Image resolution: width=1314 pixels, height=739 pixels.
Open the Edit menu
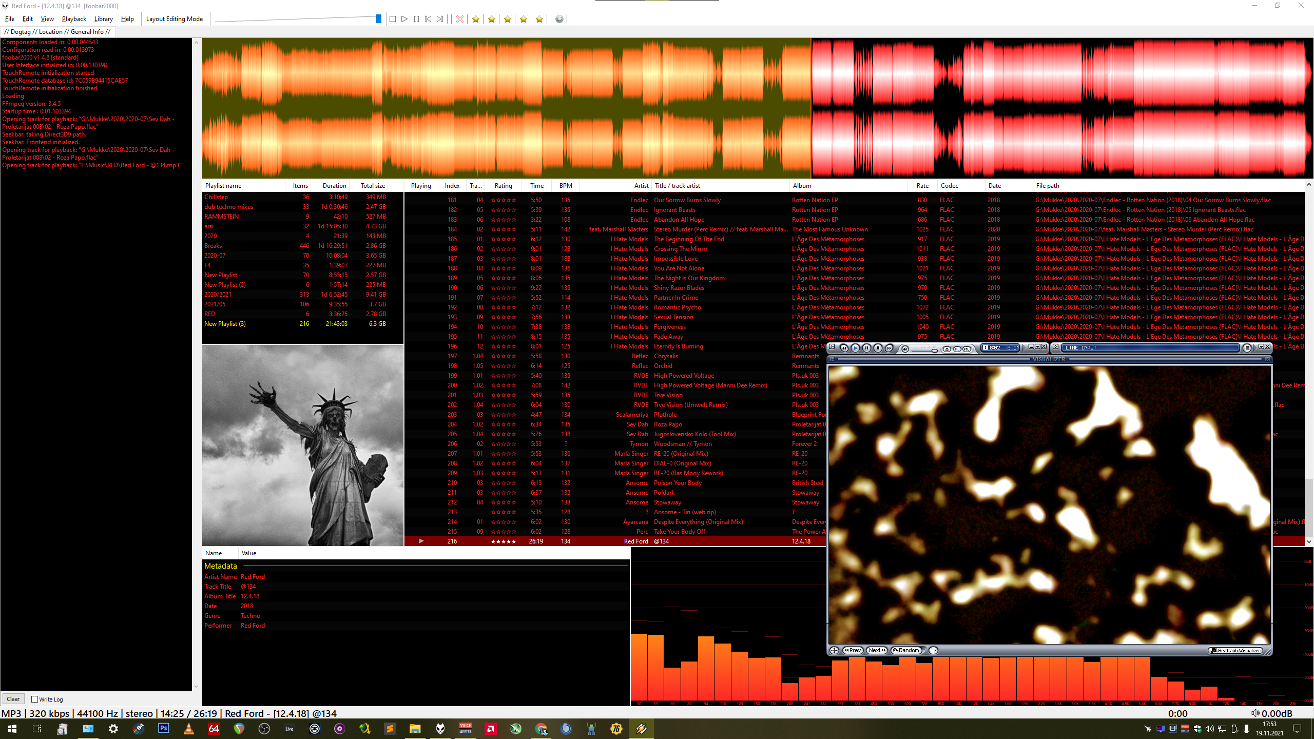tap(28, 19)
